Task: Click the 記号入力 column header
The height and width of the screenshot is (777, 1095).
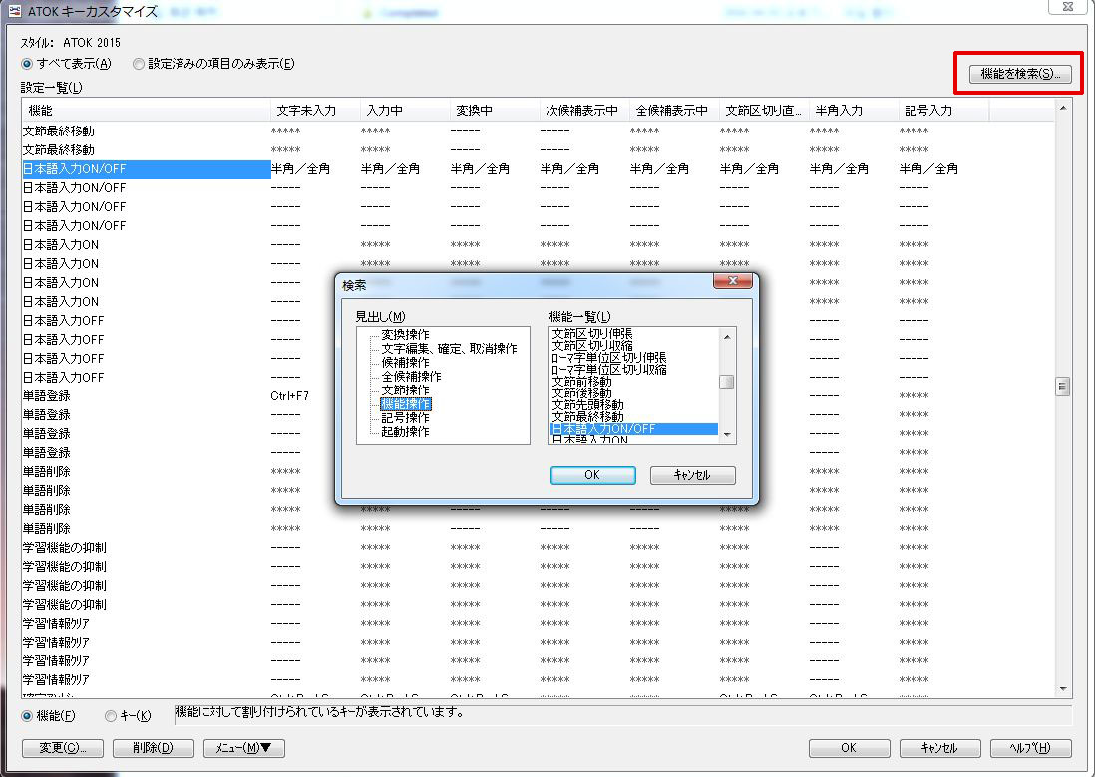Action: [x=943, y=111]
